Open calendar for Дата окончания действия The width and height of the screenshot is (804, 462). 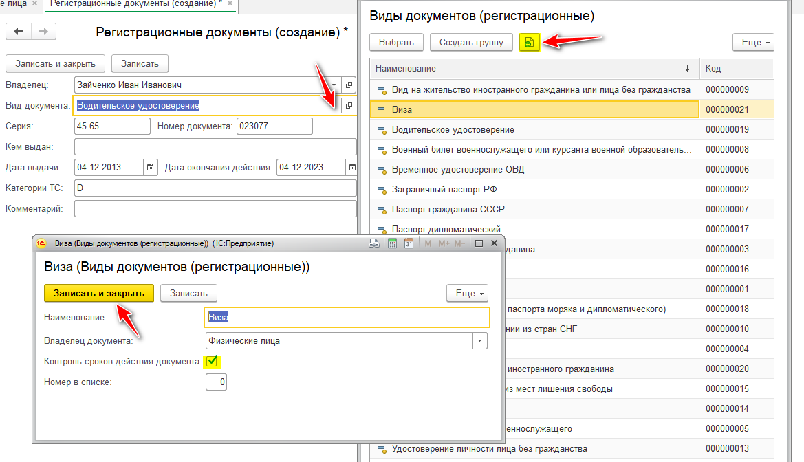(351, 167)
